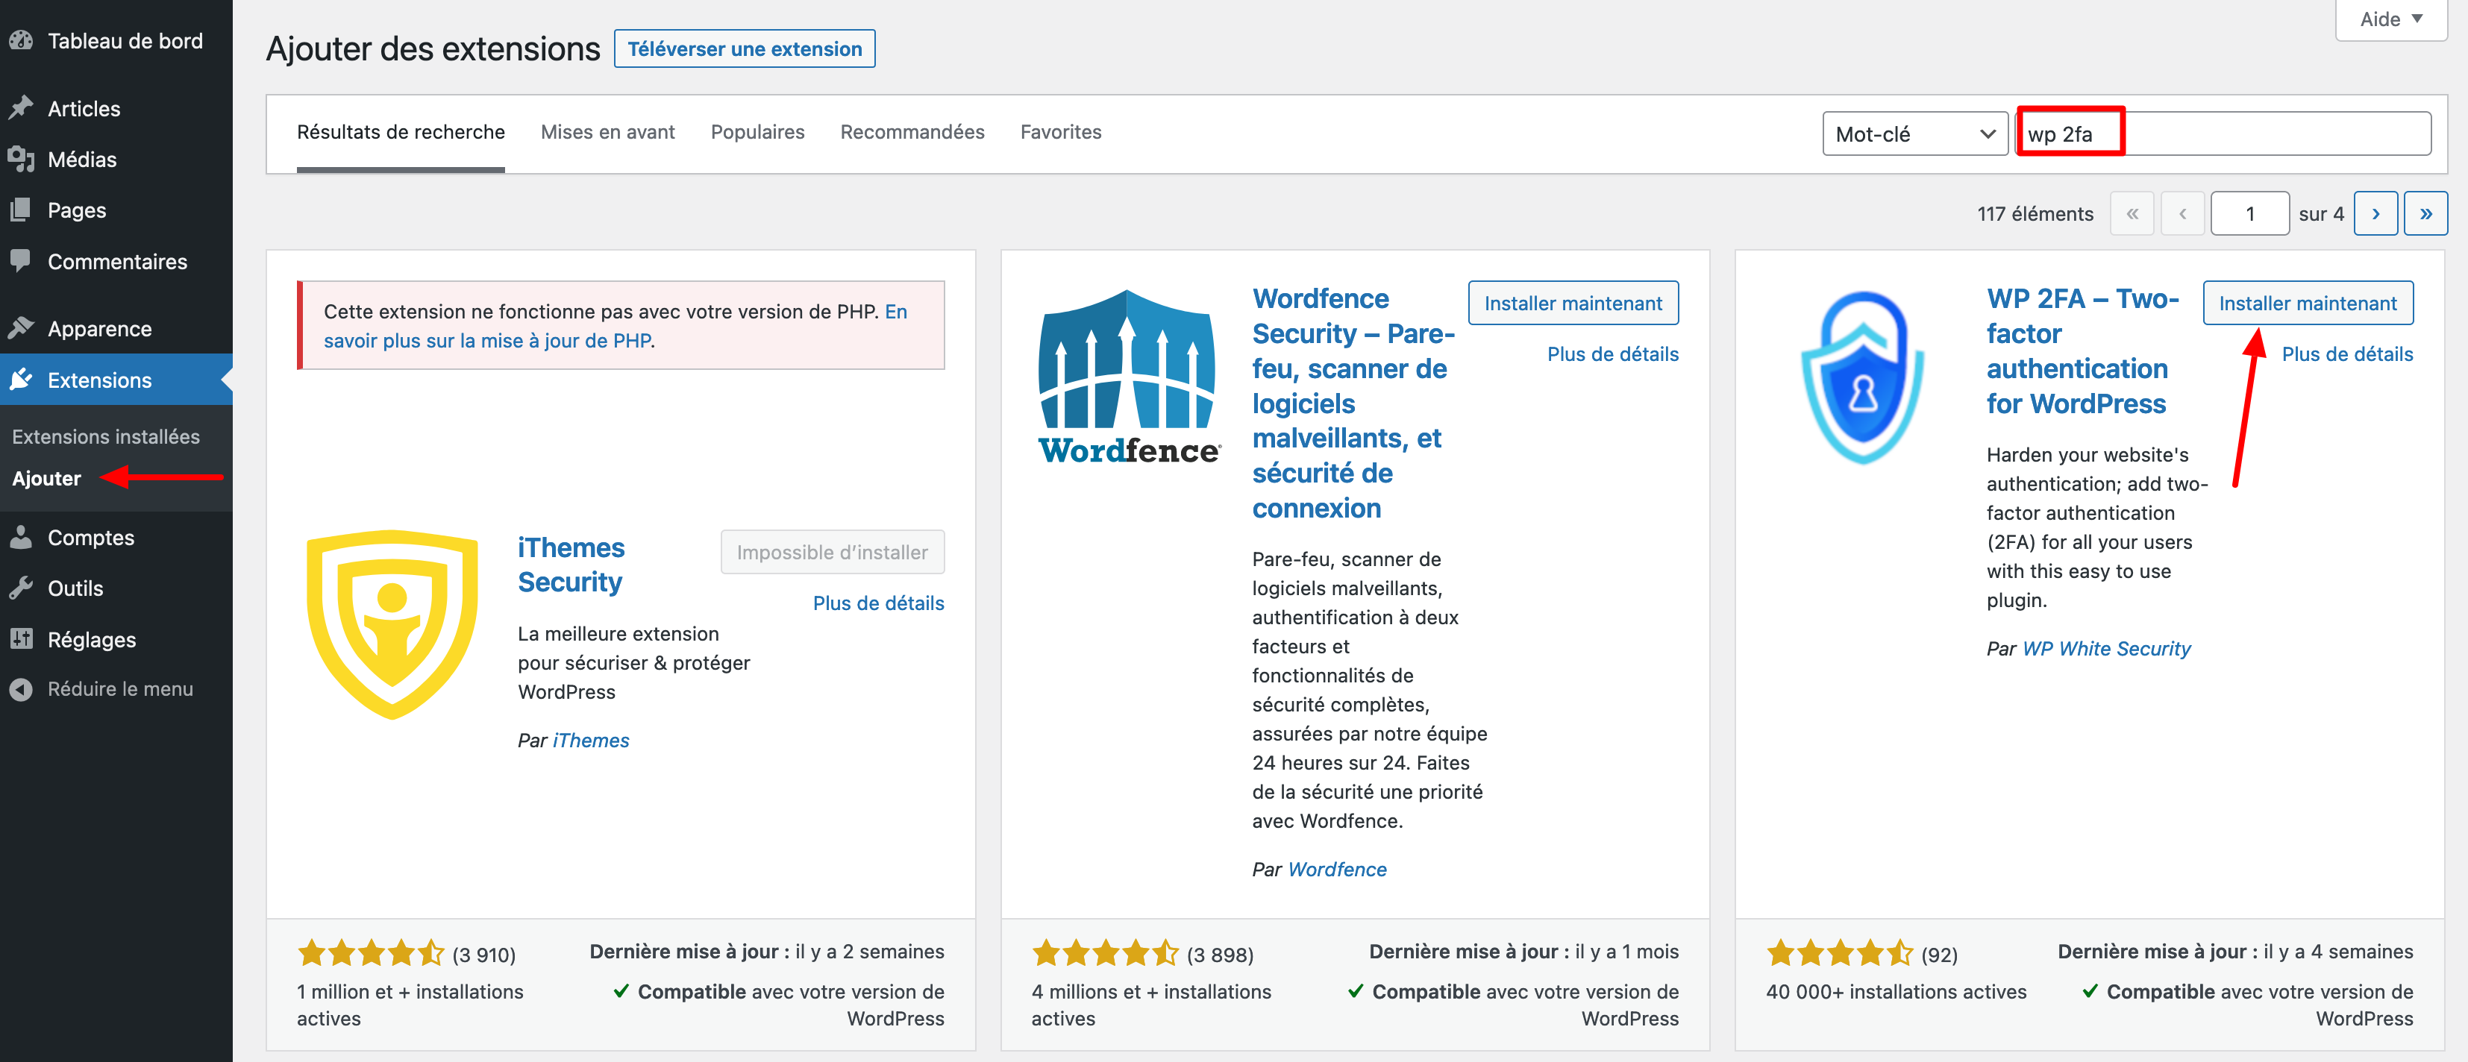Click the Comptes user icon
This screenshot has height=1062, width=2468.
pos(21,537)
